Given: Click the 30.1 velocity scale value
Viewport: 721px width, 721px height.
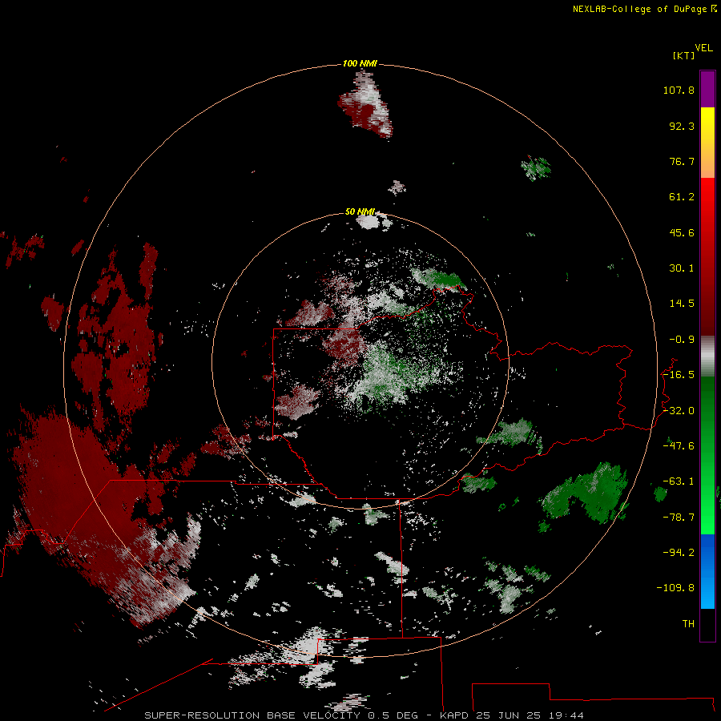Looking at the screenshot, I should click(x=682, y=268).
